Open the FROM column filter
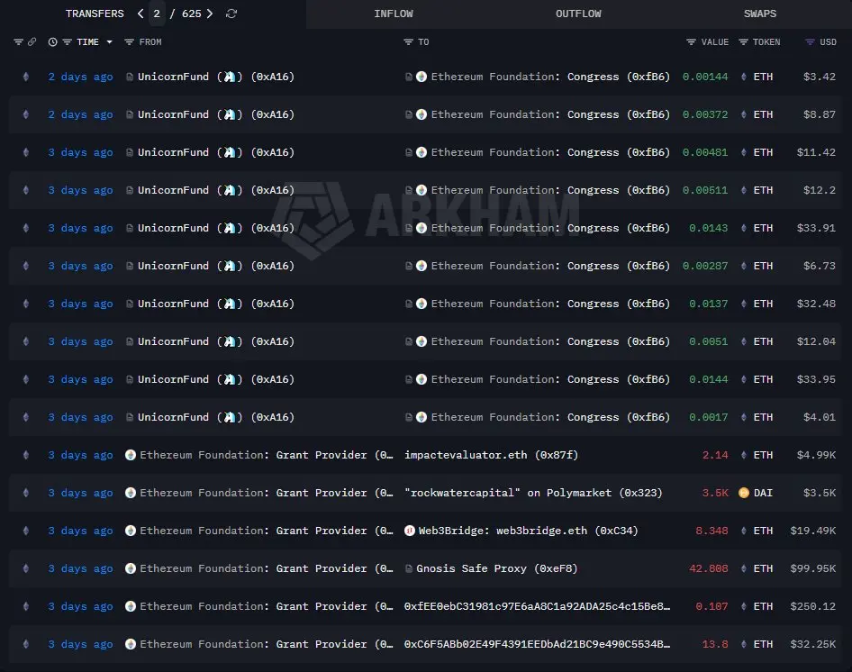Viewport: 852px width, 672px height. tap(129, 41)
